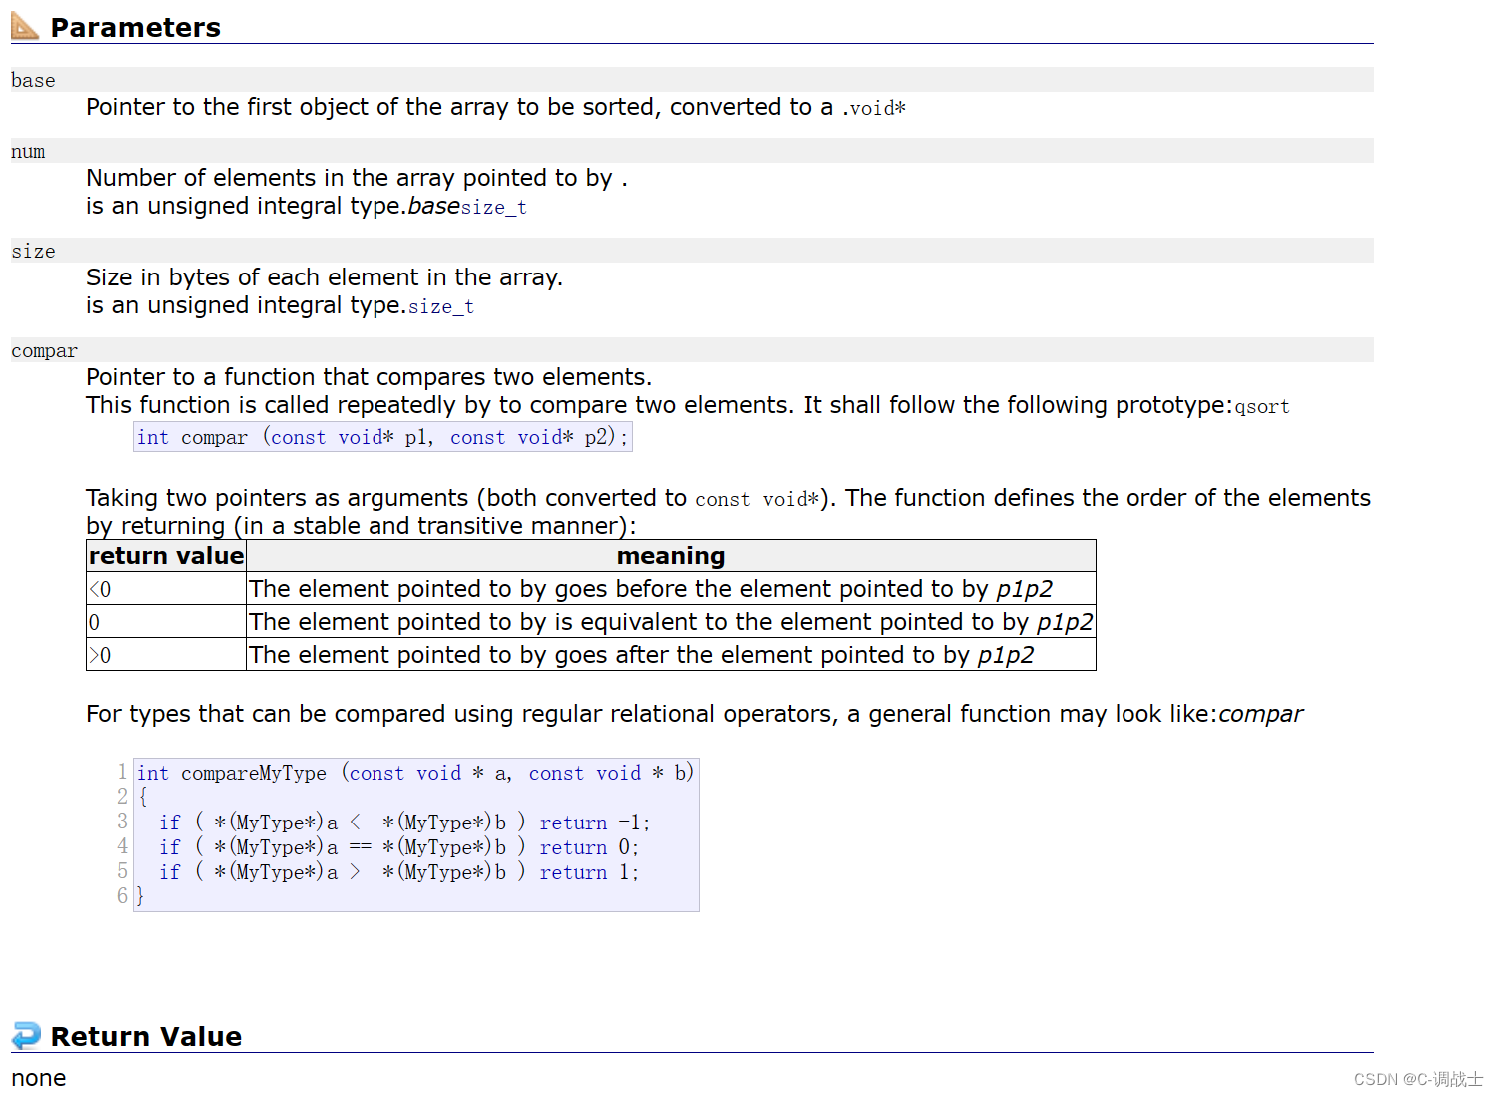The image size is (1499, 1097).
Task: Click the 'is equivalent to' meaning cell
Action: pos(670,622)
